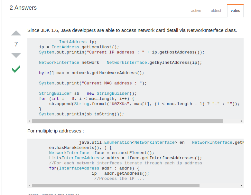Click the green accepted answer checkmark
The image size is (251, 195).
click(16, 69)
